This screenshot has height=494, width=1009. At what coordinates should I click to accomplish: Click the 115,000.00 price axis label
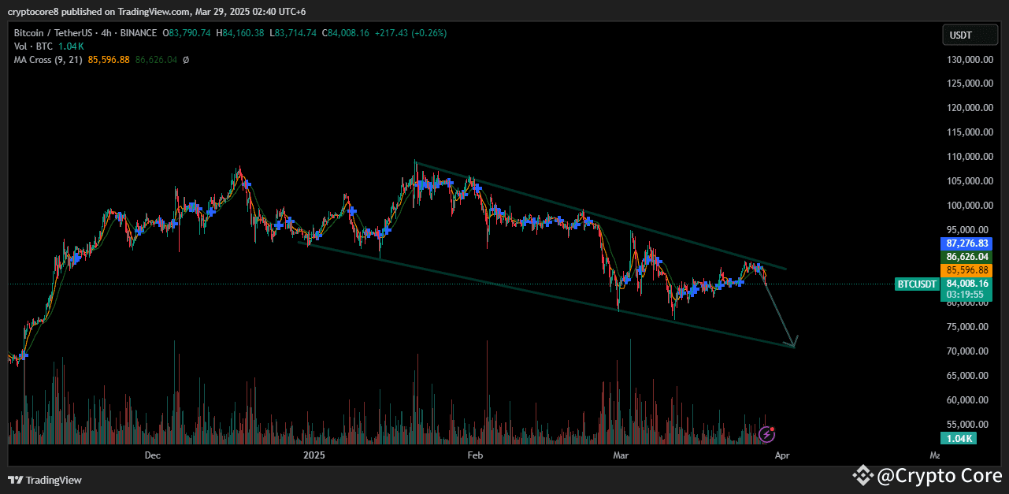[968, 132]
